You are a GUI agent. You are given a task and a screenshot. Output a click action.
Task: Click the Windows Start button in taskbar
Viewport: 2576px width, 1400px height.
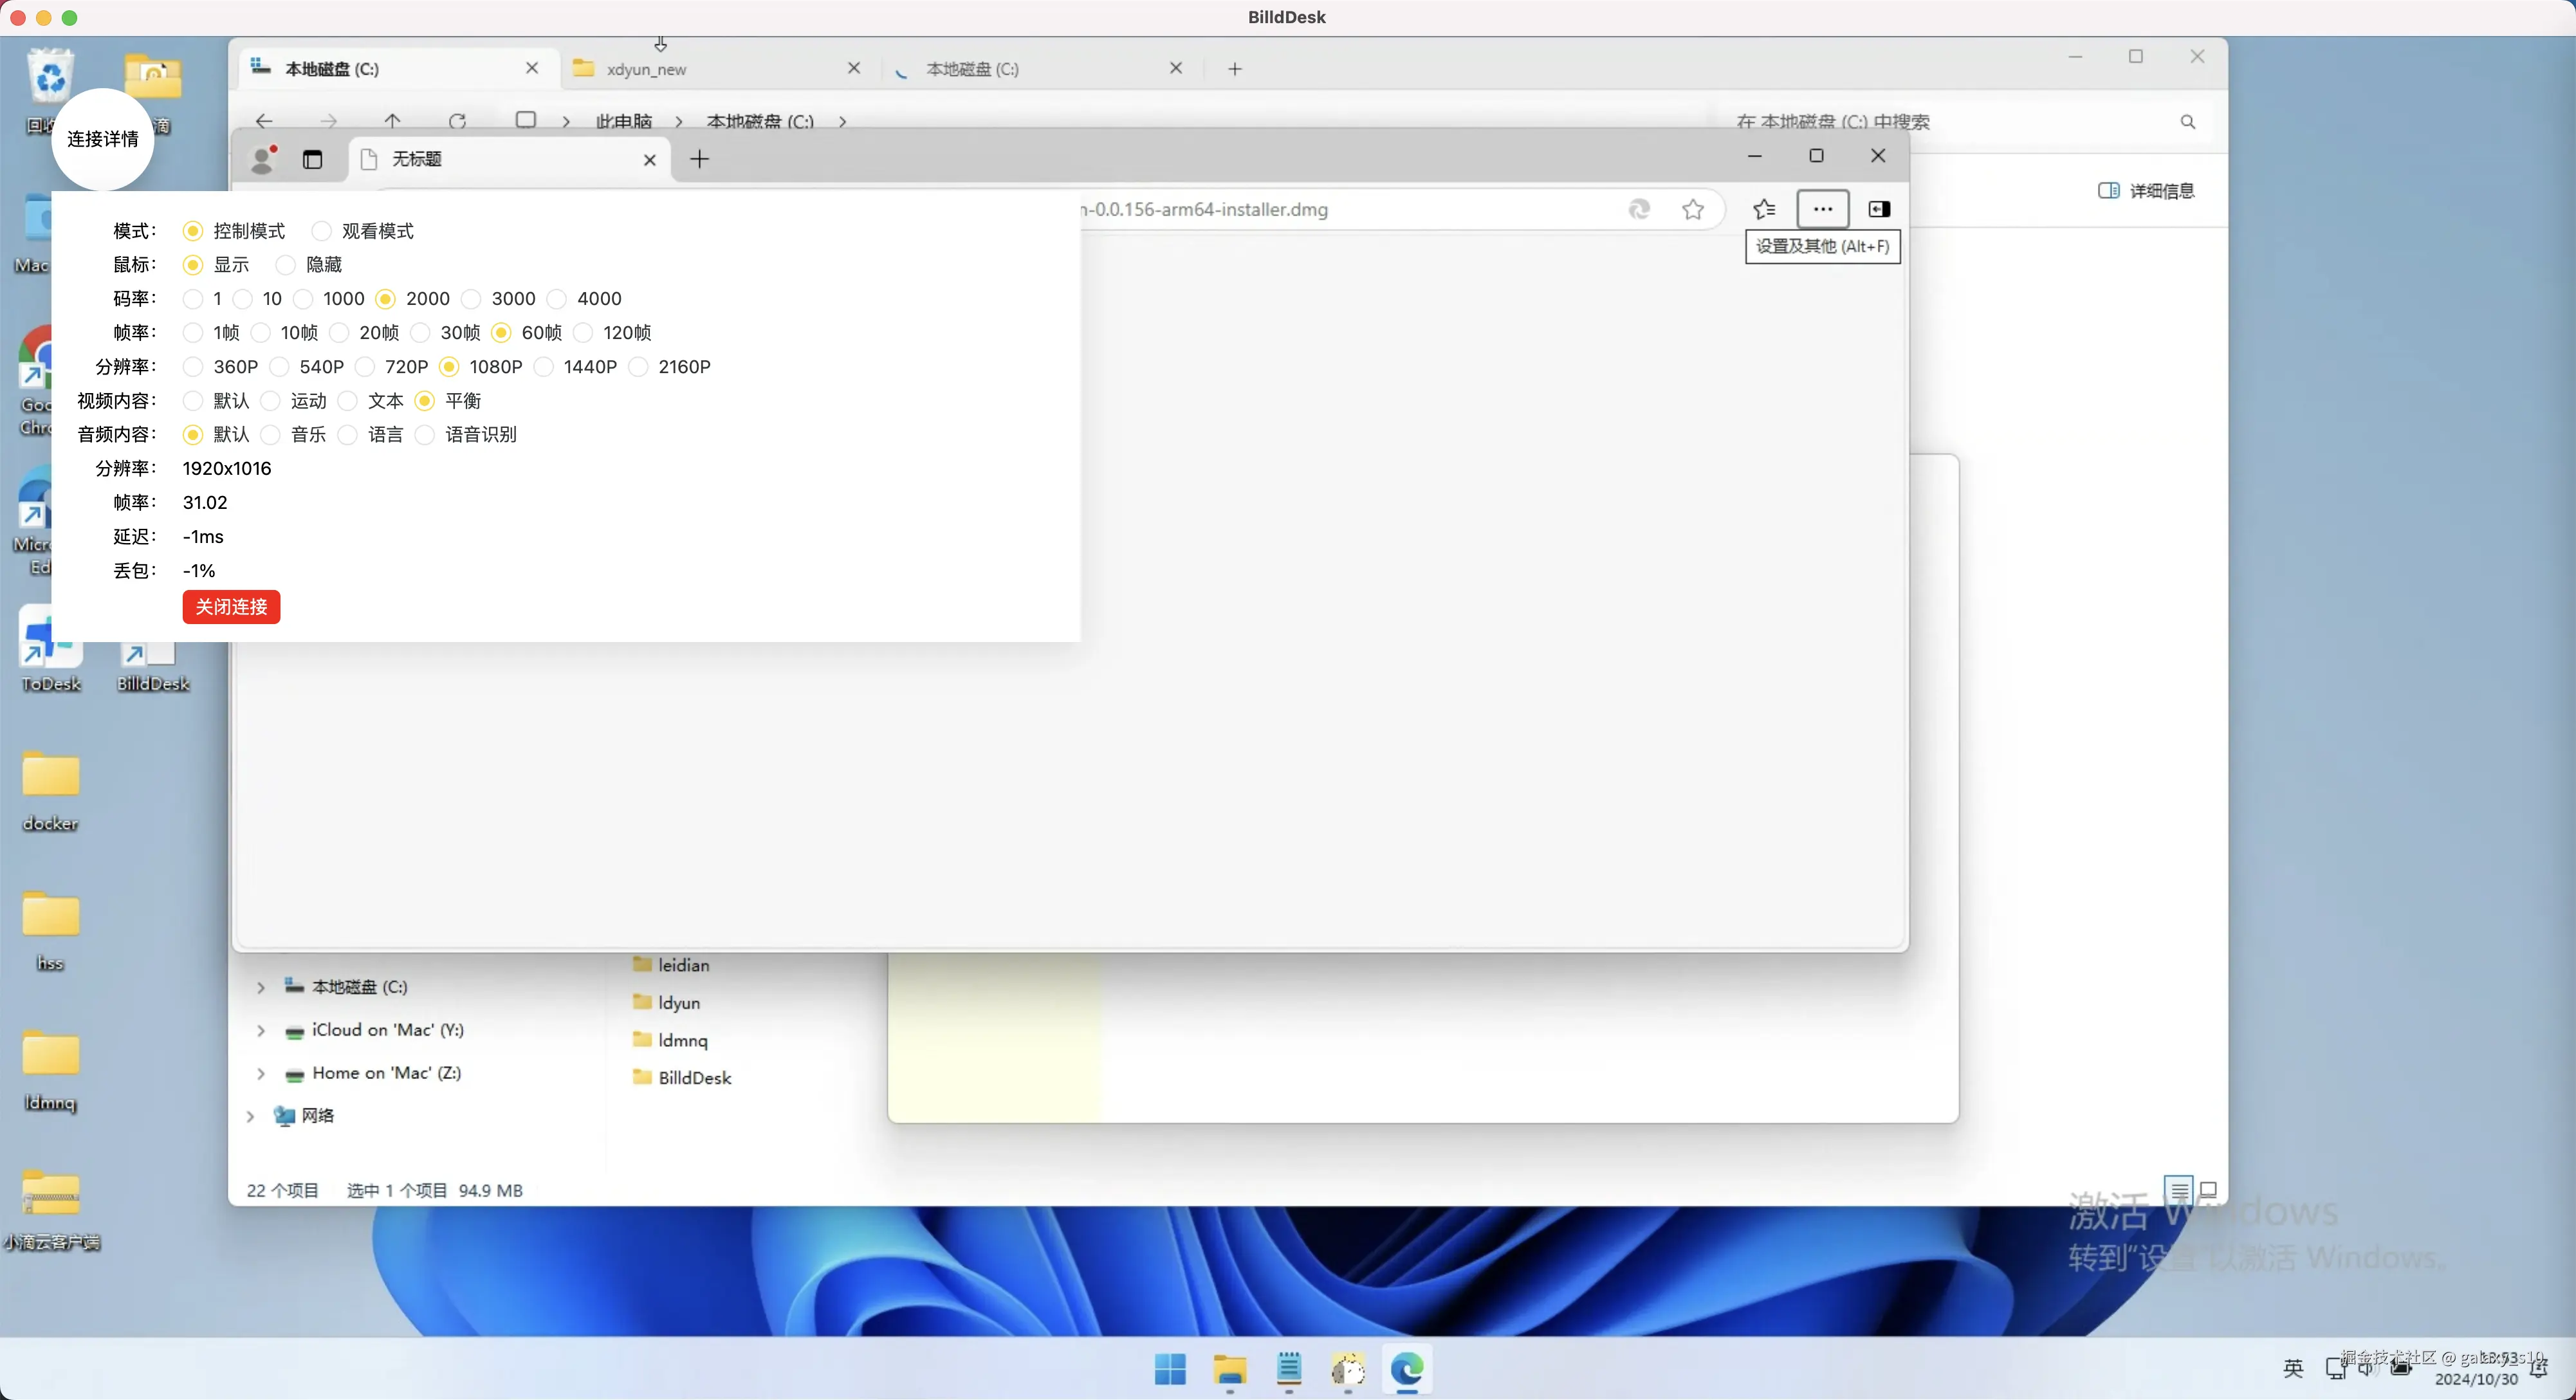1170,1369
